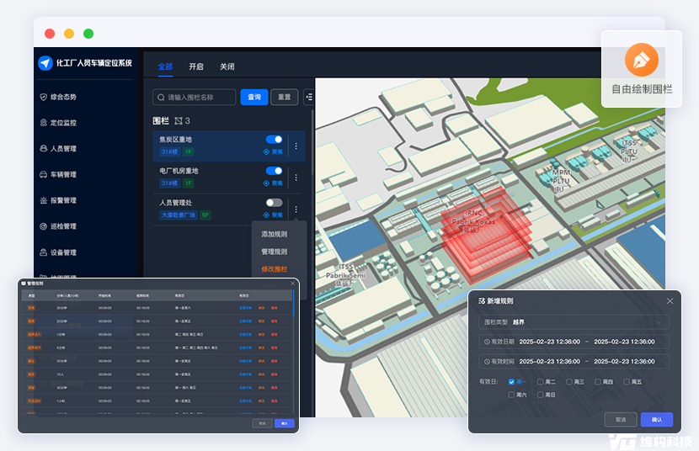
Task: Disable the 焦炭区重地 fence toggle
Action: coord(275,140)
